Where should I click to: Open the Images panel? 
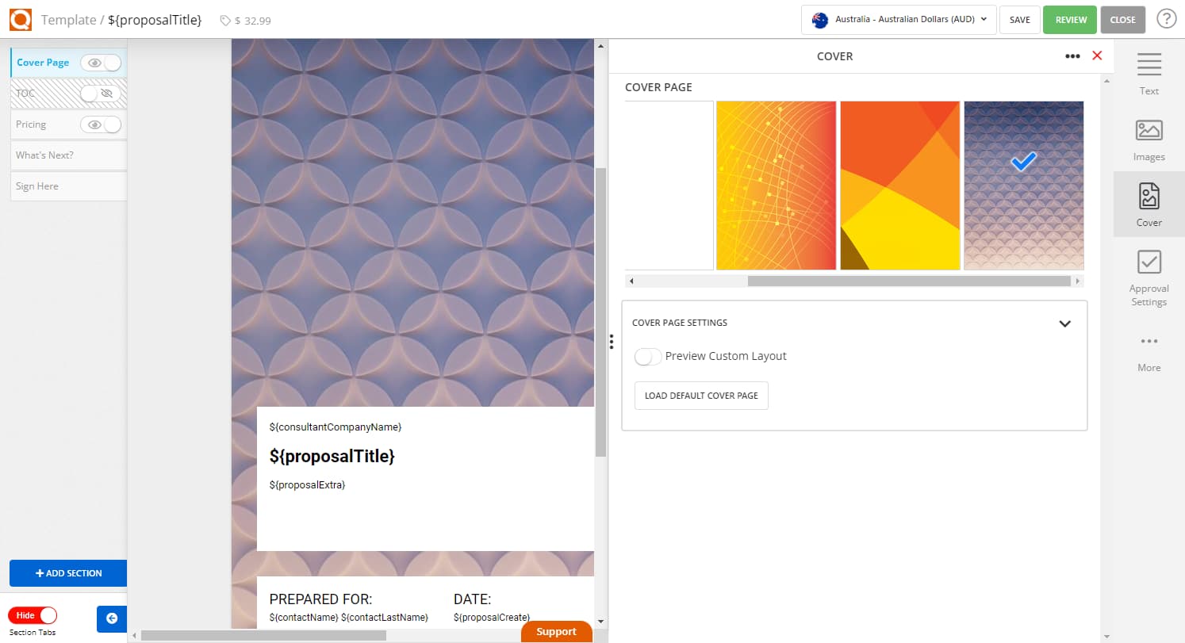click(1149, 139)
